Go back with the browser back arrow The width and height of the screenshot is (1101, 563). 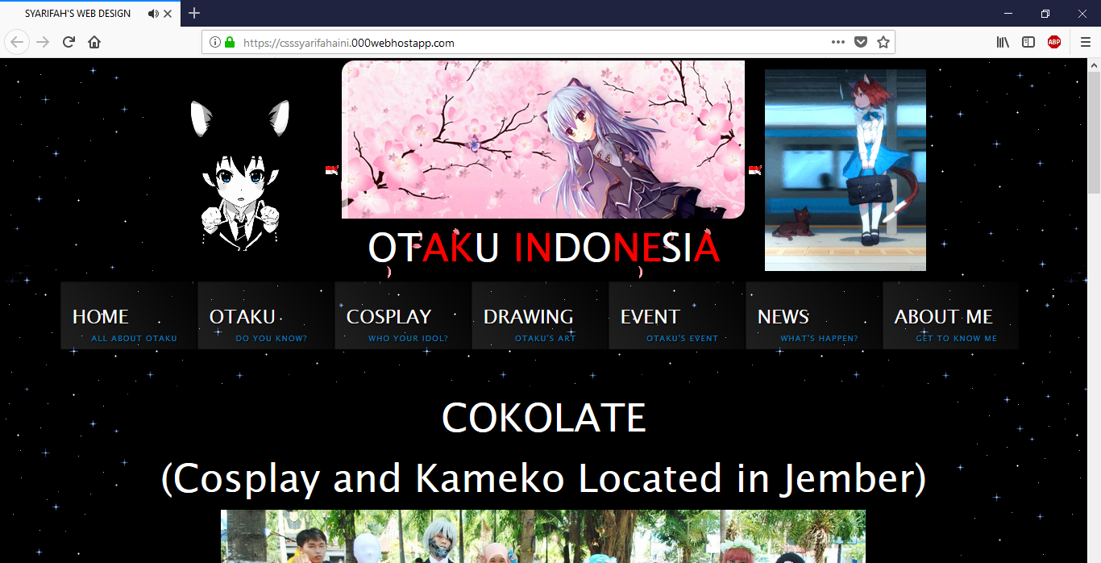18,42
